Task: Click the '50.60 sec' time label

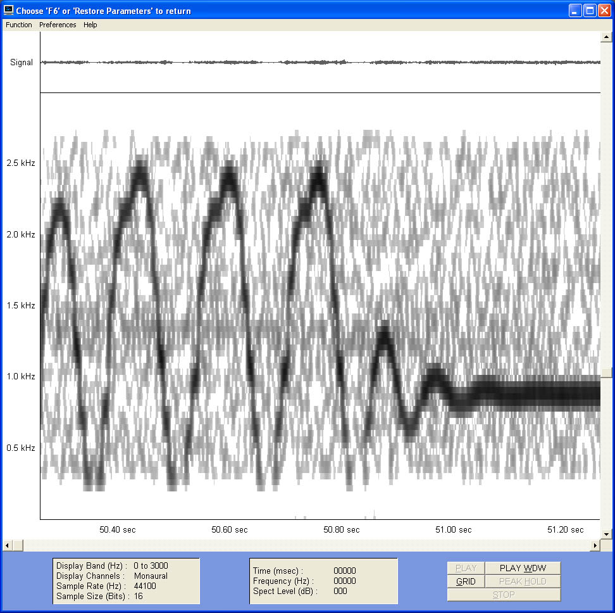Action: coord(230,530)
